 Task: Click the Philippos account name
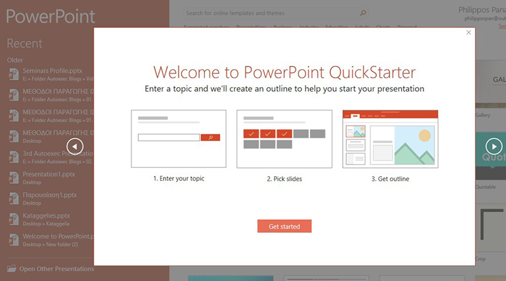pyautogui.click(x=482, y=10)
